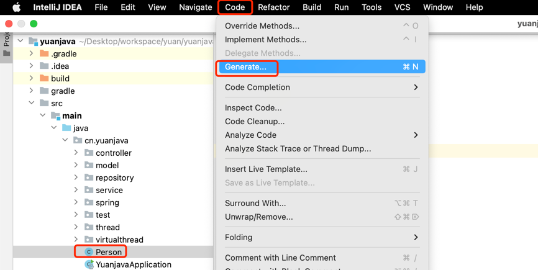The width and height of the screenshot is (538, 270).
Task: Click the .idea folder icon
Action: click(x=44, y=66)
